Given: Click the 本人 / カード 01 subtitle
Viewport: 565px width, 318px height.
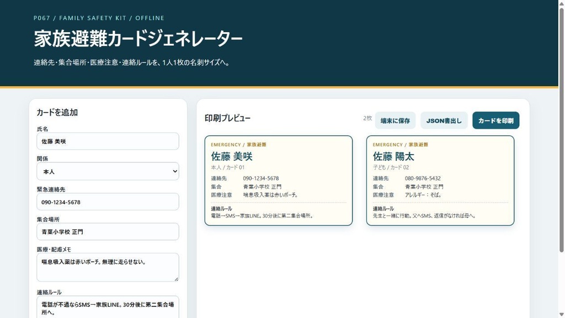Looking at the screenshot, I should pos(228,167).
